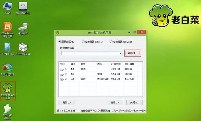Open 老白菜PE装机工具 desktop shortcut
Screen dimensions: 201x121
(x=8, y=91)
